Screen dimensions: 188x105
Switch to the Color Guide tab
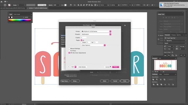[x=17, y=14]
